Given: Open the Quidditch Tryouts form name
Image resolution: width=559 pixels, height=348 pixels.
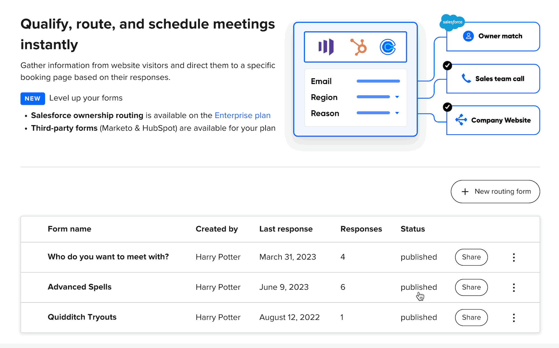Looking at the screenshot, I should click(82, 317).
